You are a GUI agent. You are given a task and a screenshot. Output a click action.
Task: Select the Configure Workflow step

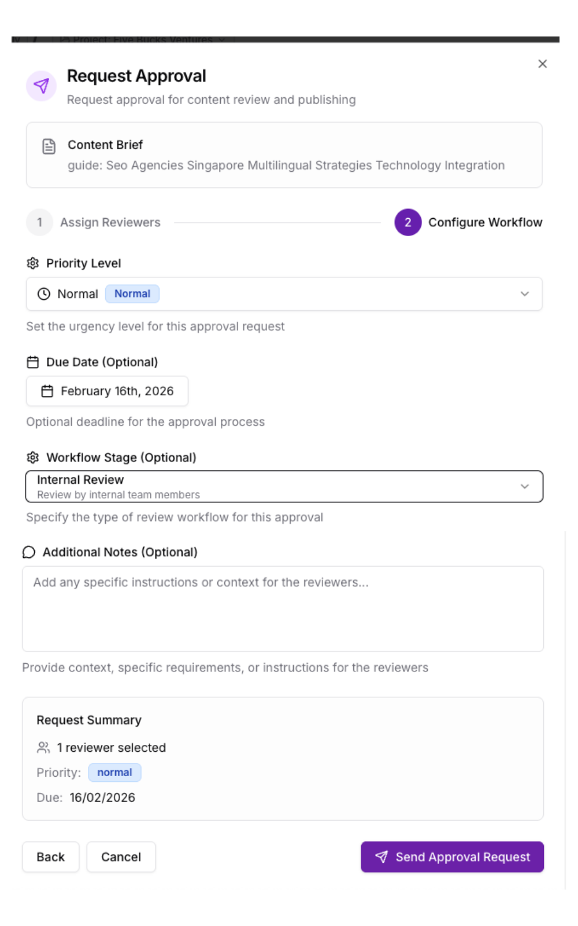(468, 222)
